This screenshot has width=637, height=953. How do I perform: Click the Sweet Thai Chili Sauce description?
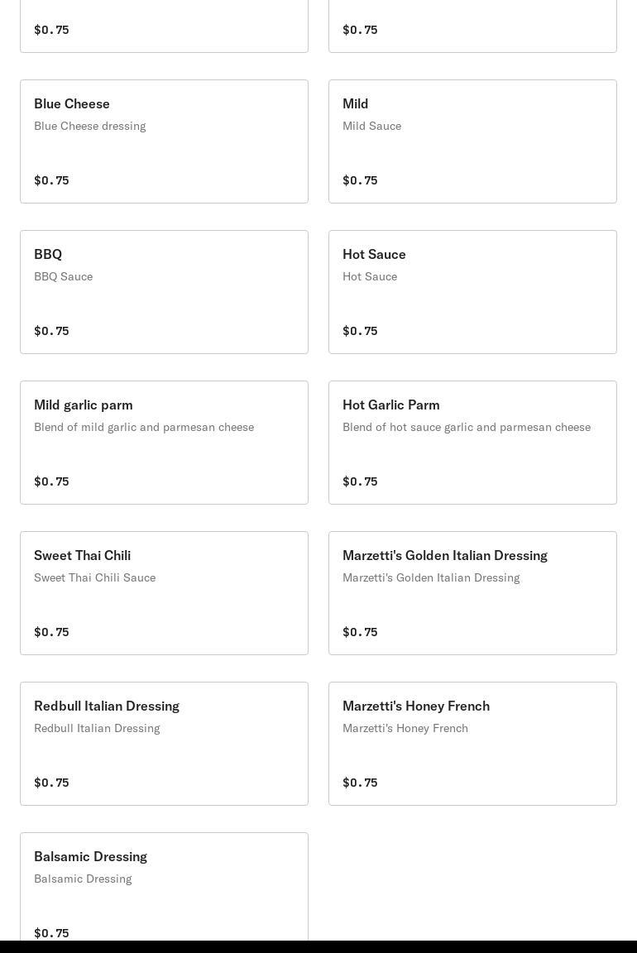(94, 577)
